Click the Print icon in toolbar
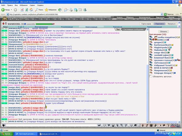The height and width of the screenshot is (136, 182). (x=71, y=10)
